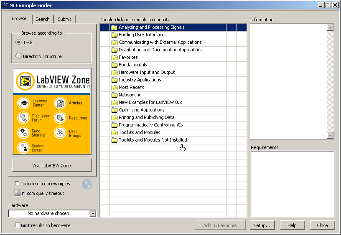Switch to the Submit tab
This screenshot has height=235, width=341.
(64, 19)
